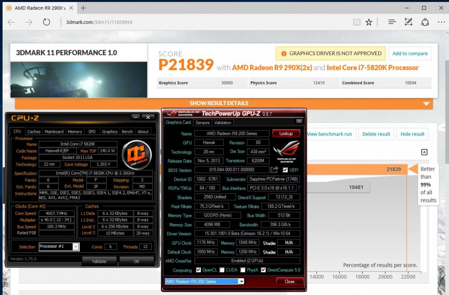Screen dimensions: 449x295
Task: Refresh the 3dmark page
Action: (46, 22)
